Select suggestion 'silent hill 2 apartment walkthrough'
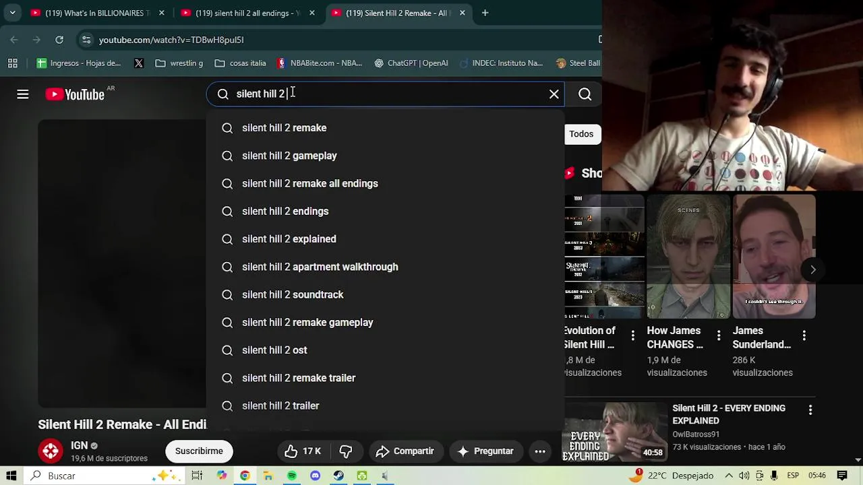The height and width of the screenshot is (485, 863). tap(385, 267)
